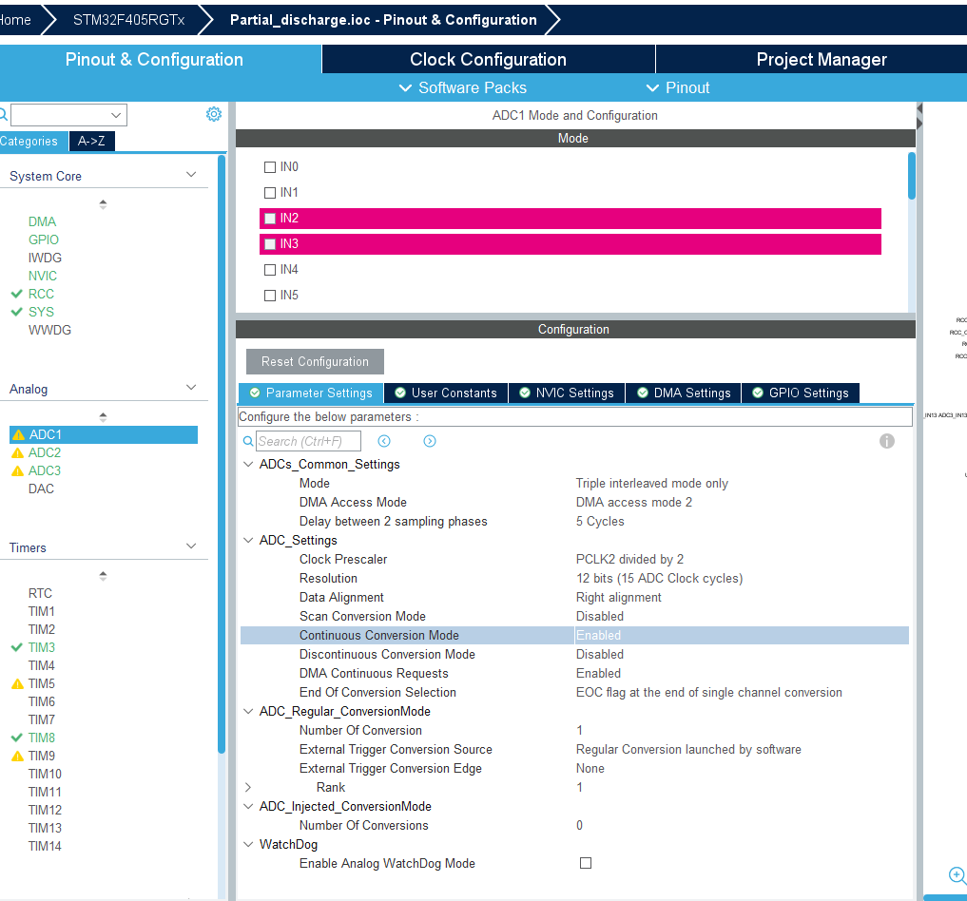This screenshot has width=967, height=901.
Task: Select Continuous Conversion Mode Enabled value
Action: pyautogui.click(x=742, y=636)
